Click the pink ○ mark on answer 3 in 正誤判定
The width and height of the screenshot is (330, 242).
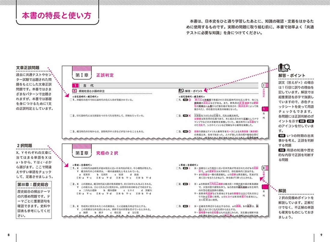point(190,132)
